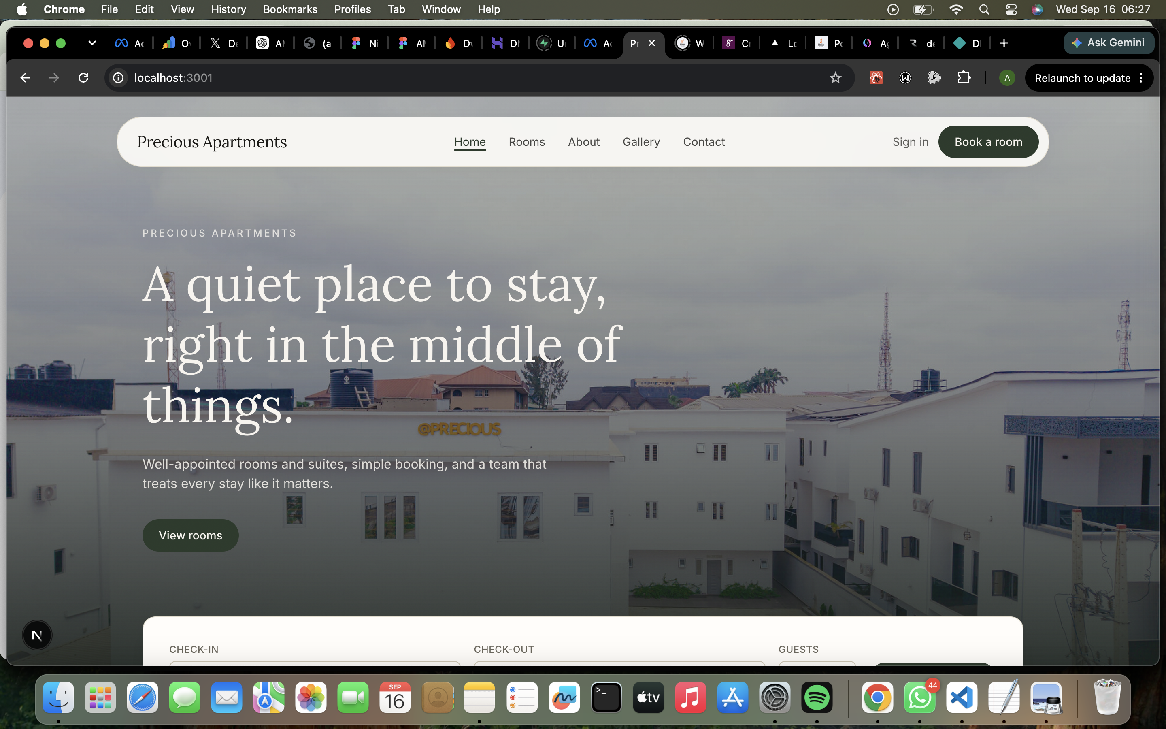The width and height of the screenshot is (1166, 729).
Task: Click Relaunch to update button
Action: [1082, 78]
